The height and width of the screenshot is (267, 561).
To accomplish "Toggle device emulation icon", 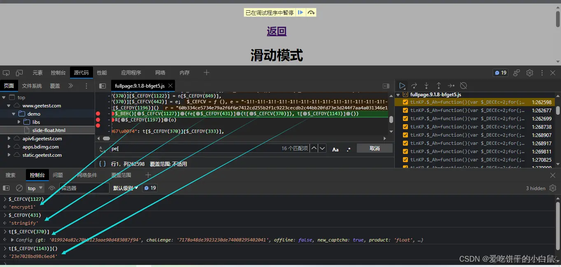I will coord(19,73).
